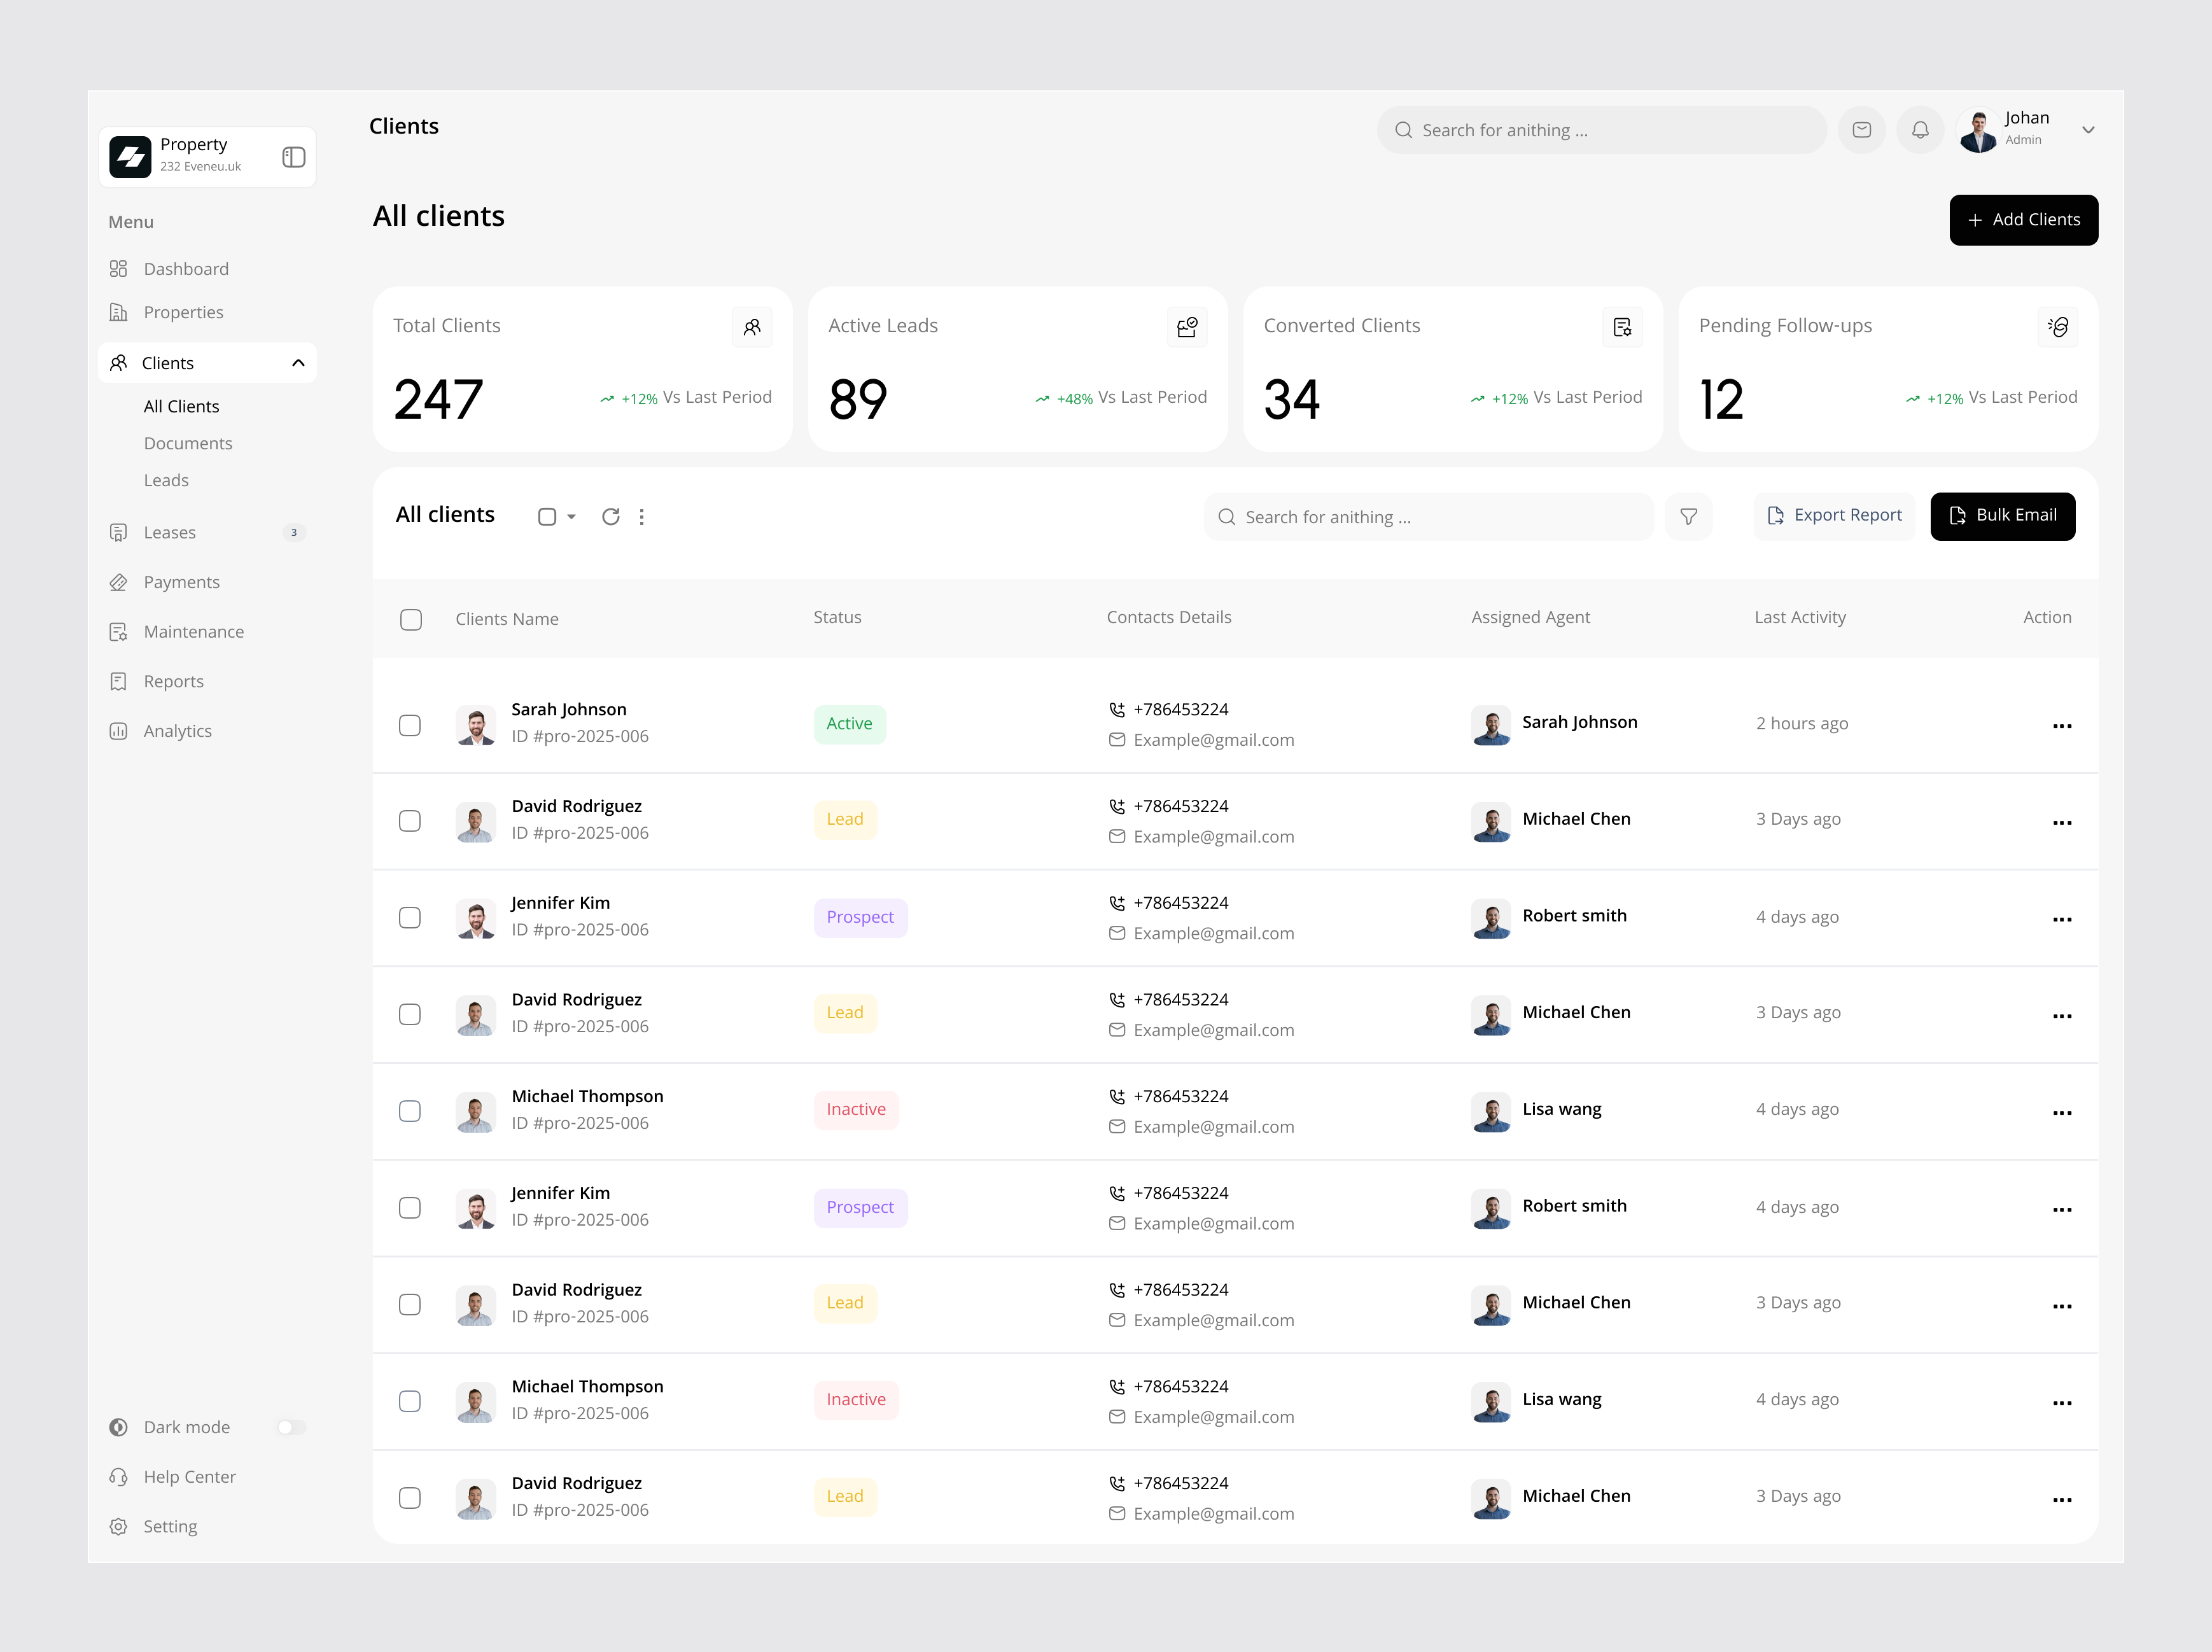Image resolution: width=2212 pixels, height=1652 pixels.
Task: Select the Analytics sidebar icon
Action: click(x=119, y=731)
